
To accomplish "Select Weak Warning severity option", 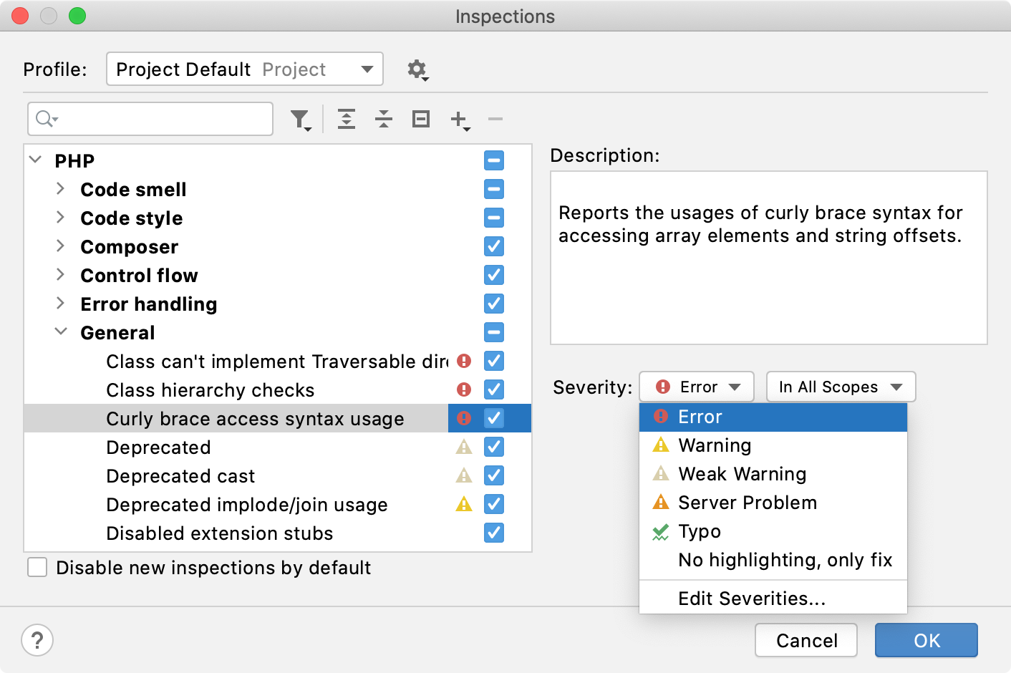I will 773,475.
